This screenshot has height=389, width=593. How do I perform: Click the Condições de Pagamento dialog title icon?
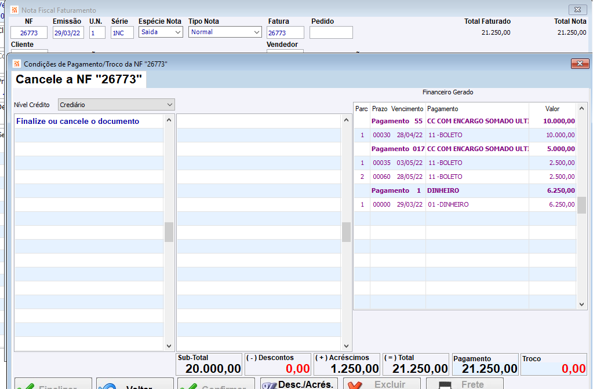pos(17,64)
